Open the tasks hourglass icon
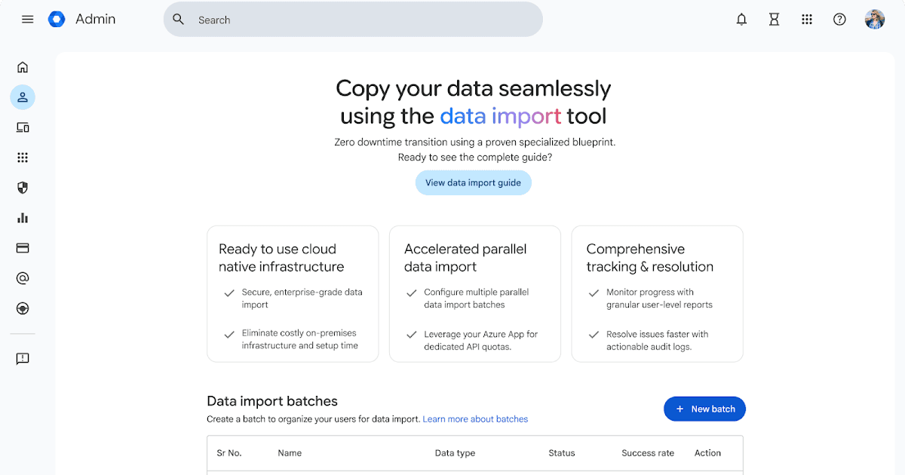 pyautogui.click(x=774, y=20)
